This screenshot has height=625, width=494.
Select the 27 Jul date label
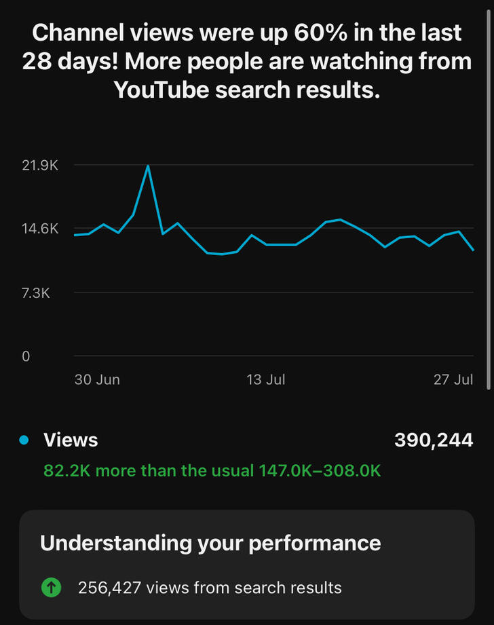453,380
